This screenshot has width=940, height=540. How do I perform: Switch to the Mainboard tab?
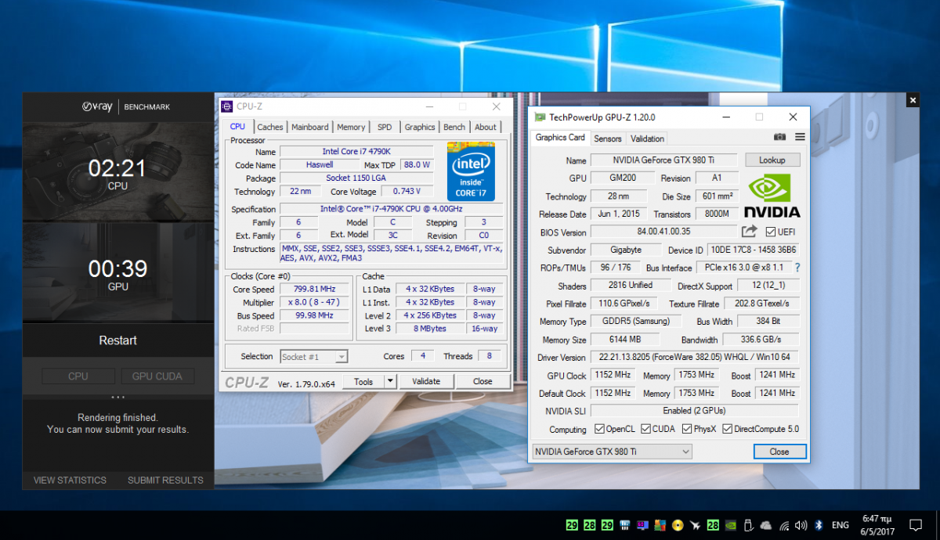pyautogui.click(x=310, y=127)
